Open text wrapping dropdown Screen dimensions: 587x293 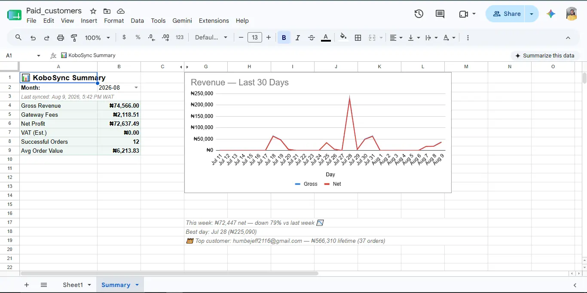tap(431, 38)
